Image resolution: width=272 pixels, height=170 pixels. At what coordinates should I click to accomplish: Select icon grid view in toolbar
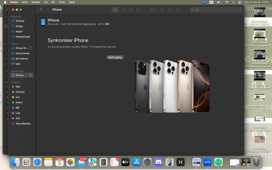point(115,10)
